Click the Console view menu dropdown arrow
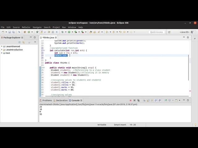This screenshot has height=148, width=198. 179,100
